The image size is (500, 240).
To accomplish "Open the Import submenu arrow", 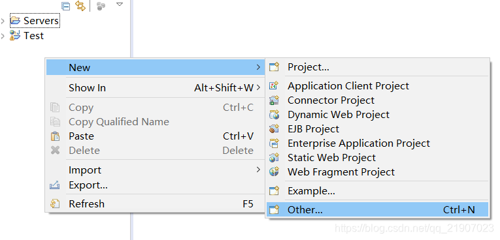I will tap(259, 170).
